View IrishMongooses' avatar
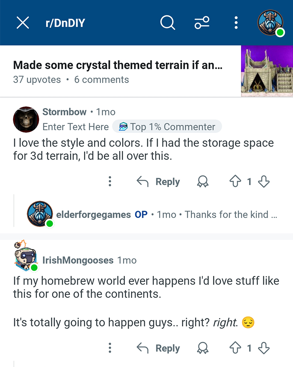The width and height of the screenshot is (293, 367). [25, 256]
